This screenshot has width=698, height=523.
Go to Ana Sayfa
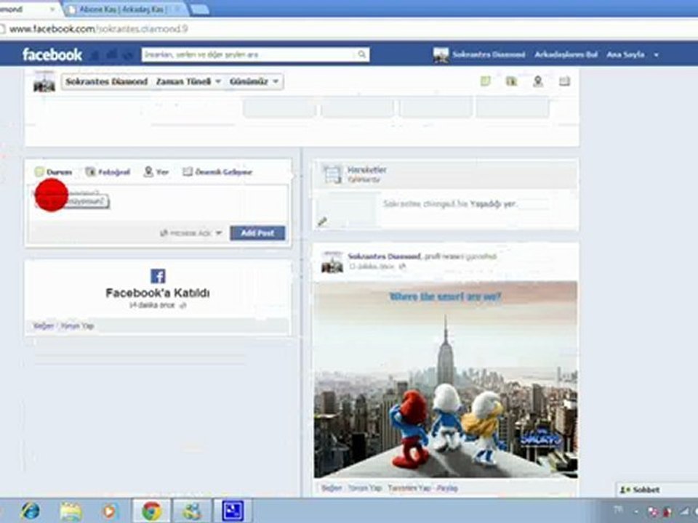(625, 54)
